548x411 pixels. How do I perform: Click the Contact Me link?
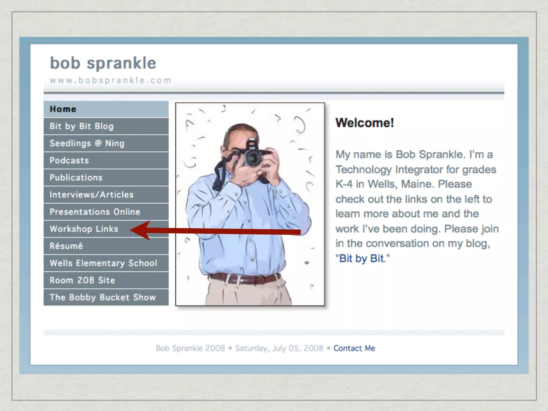pos(354,348)
